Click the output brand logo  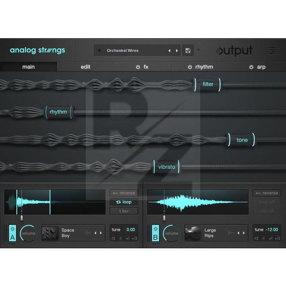point(234,51)
